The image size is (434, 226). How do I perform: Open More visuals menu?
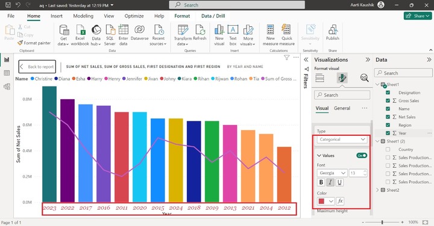248,35
